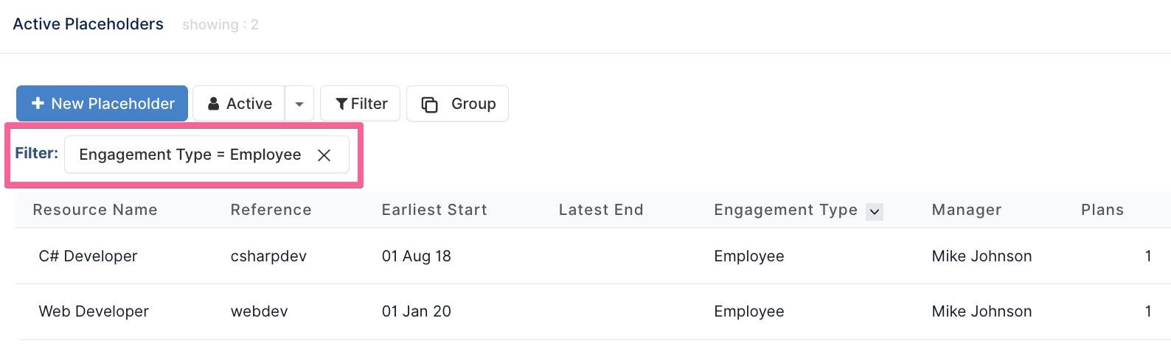Open the dropdown arrow beside Active

[x=299, y=104]
